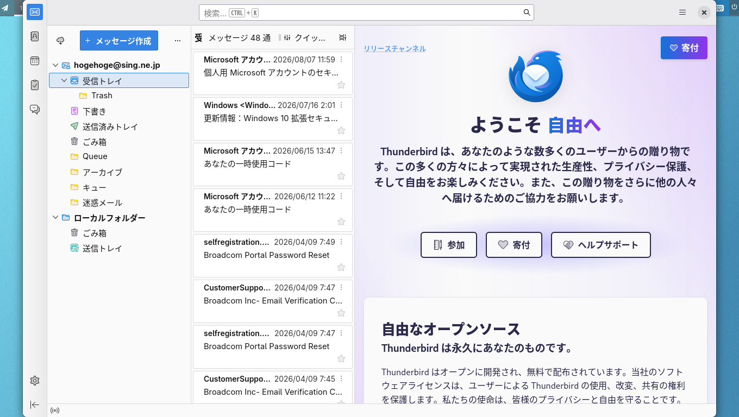Select the キュー folder
Image resolution: width=739 pixels, height=417 pixels.
pyautogui.click(x=119, y=187)
